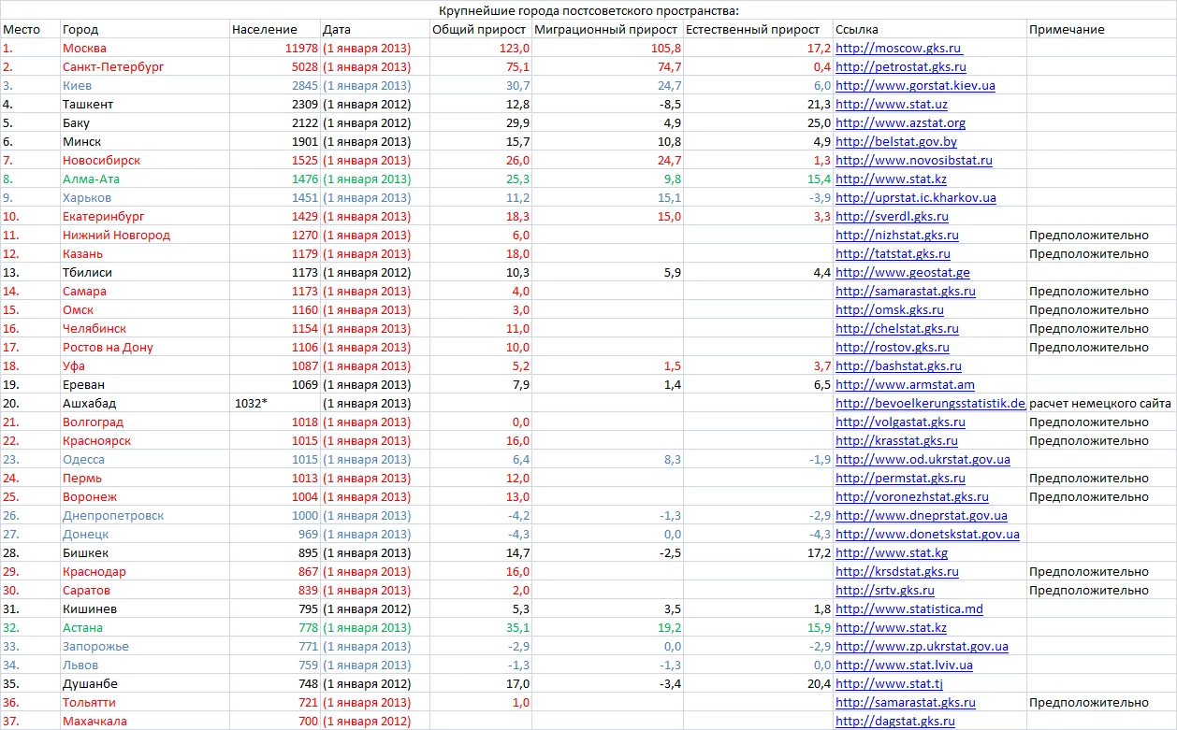
Task: Visit the www.novosibstat.ru link
Action: point(913,160)
